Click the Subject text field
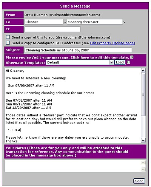151x187 pixels. [78, 50]
